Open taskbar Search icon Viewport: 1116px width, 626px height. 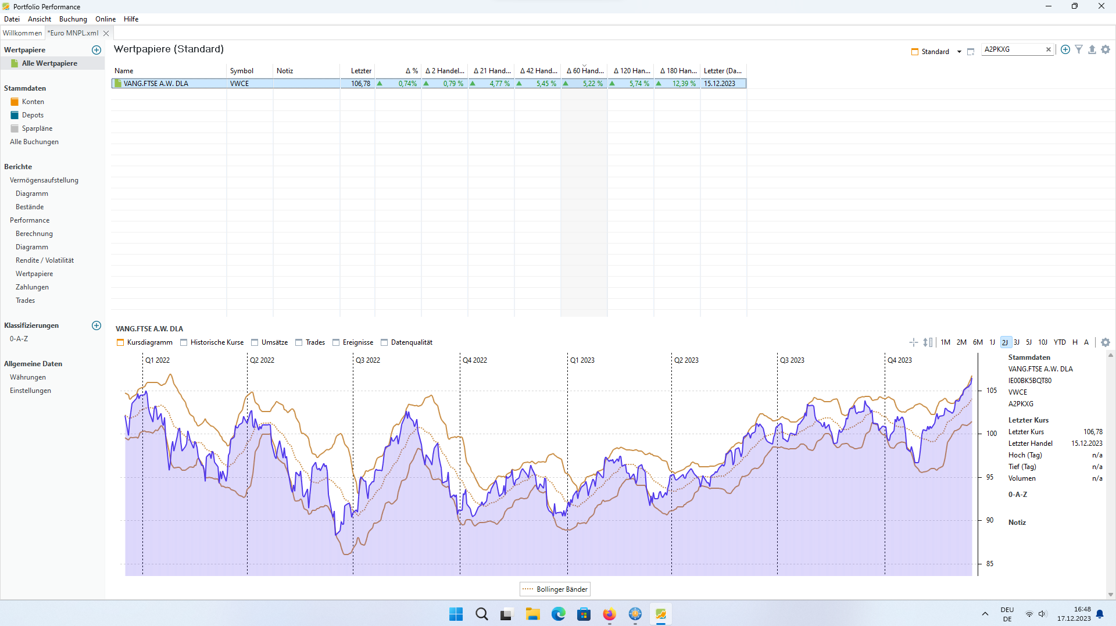click(x=481, y=614)
